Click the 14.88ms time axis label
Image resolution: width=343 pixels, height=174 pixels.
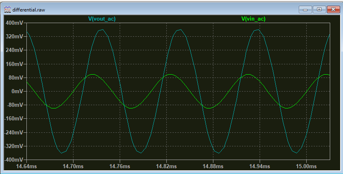[x=213, y=166]
